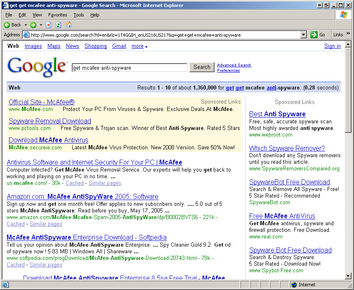Open the Images search link

[x=33, y=46]
